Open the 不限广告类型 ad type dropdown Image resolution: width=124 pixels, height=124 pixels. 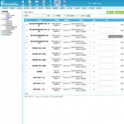click(x=72, y=16)
